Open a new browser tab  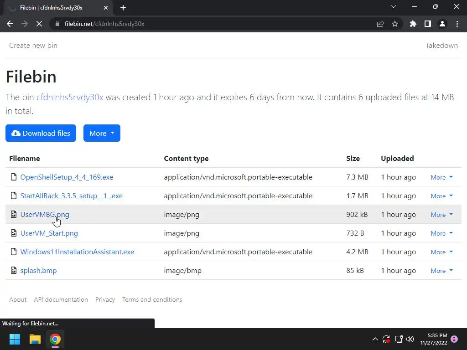coord(123,8)
